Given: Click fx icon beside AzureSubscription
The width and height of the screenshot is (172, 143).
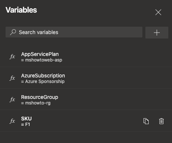Looking at the screenshot, I should (x=12, y=78).
